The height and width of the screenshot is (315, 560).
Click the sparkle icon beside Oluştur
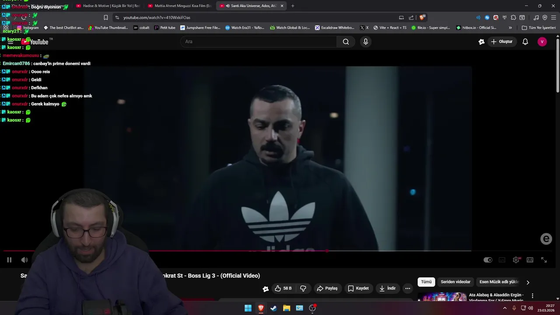[482, 42]
